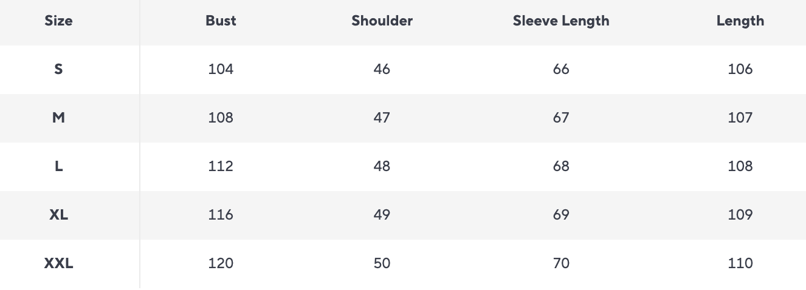Click the Length column header

(740, 21)
